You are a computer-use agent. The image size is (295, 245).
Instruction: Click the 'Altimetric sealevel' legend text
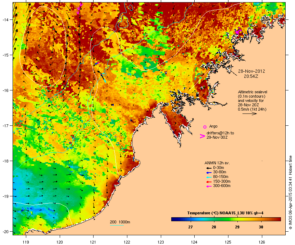(253, 92)
